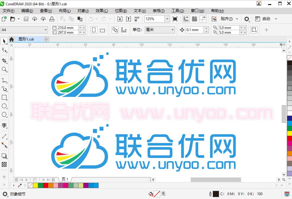Click the full-screen preview icon

click(x=175, y=19)
